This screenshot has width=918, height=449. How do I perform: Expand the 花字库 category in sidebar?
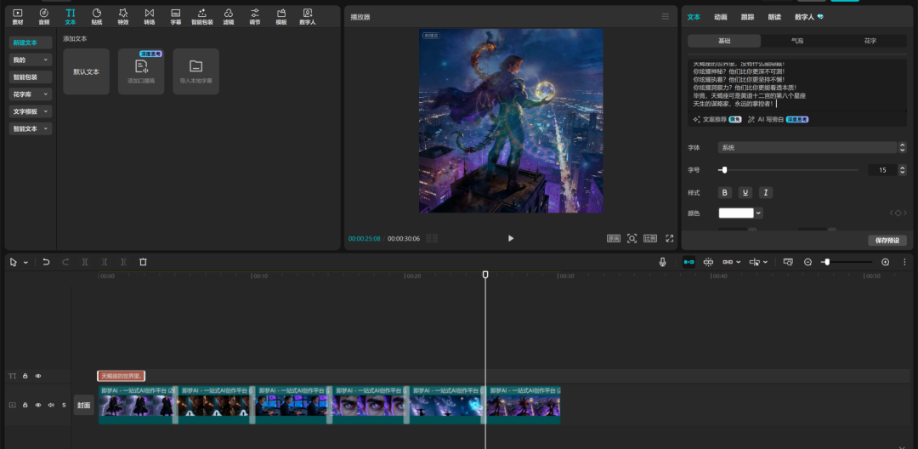click(x=31, y=94)
